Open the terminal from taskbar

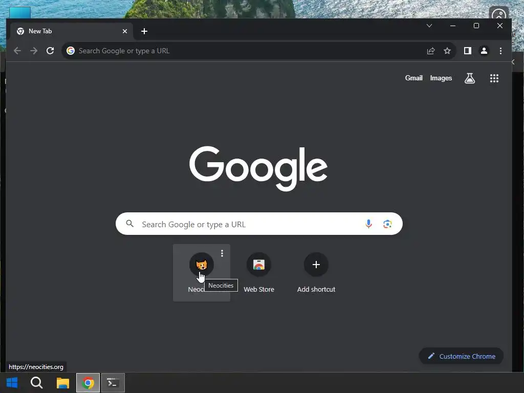pos(113,383)
